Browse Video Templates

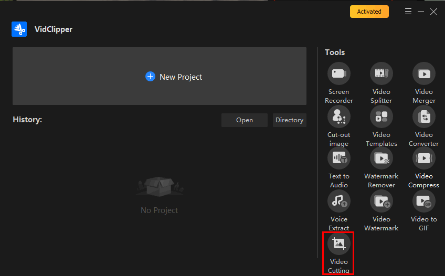coord(382,116)
